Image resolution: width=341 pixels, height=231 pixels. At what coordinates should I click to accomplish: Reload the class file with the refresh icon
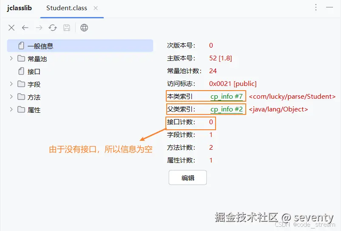click(53, 28)
